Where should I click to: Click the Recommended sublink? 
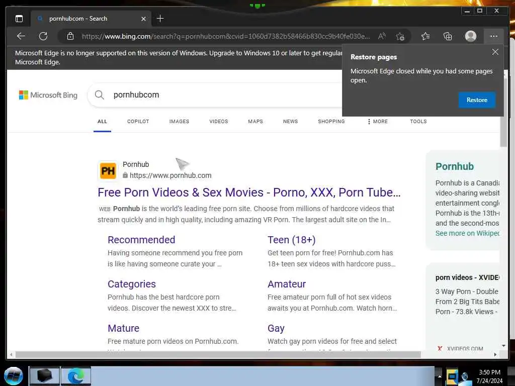pos(141,240)
